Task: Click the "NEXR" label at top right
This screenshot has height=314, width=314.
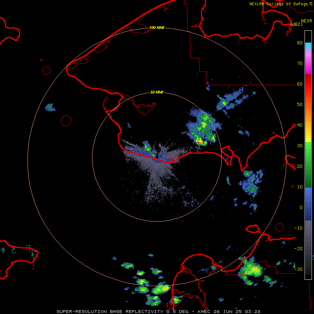Action: click(x=306, y=21)
